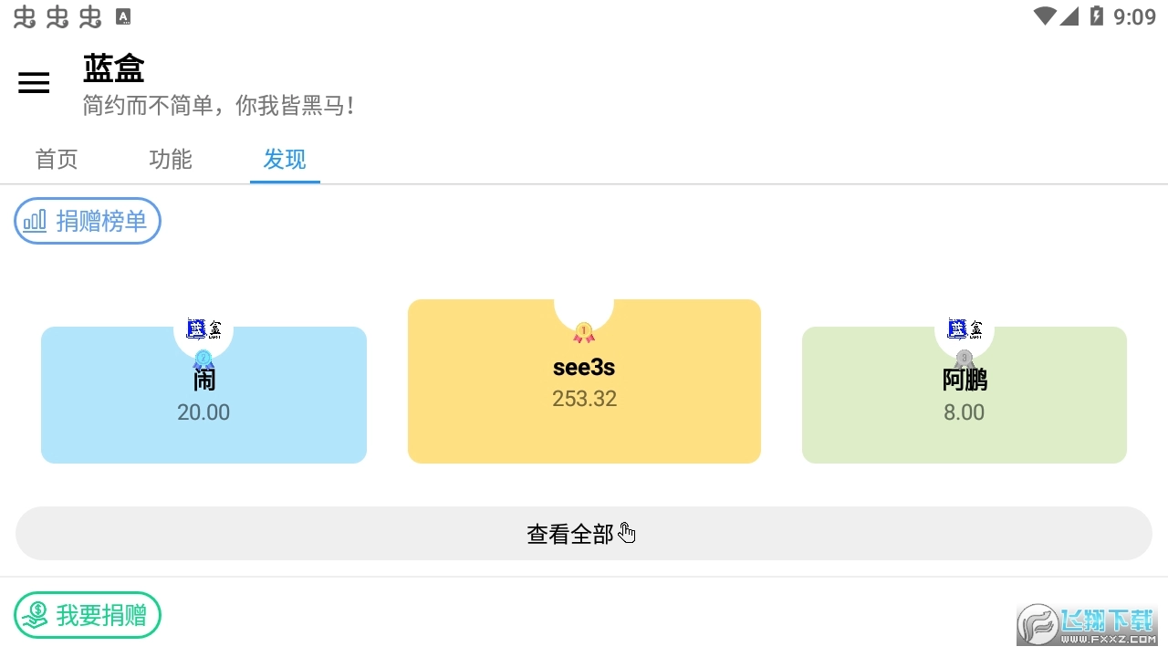Tap the battery icon in the status bar
The width and height of the screenshot is (1168, 657).
[1096, 16]
